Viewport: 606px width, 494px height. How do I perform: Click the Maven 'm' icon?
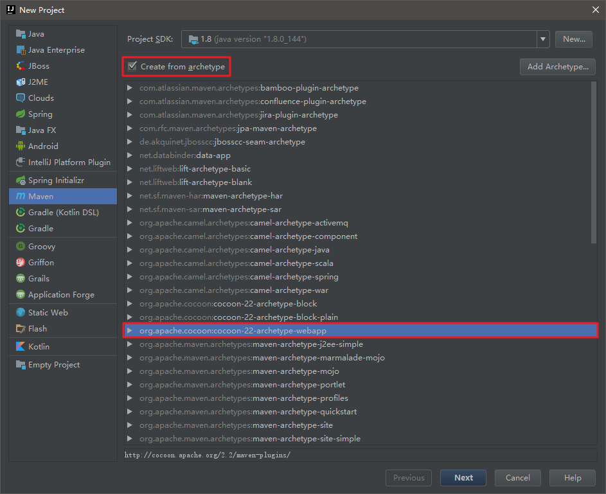[x=21, y=196]
